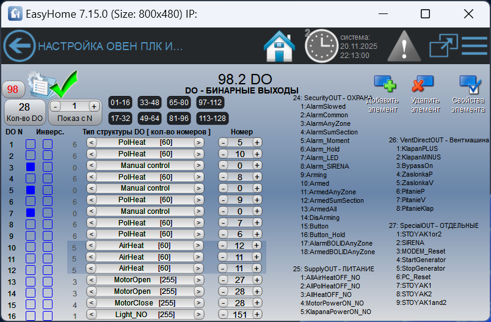Open Свойства элемента properties icon
Screen dimensions: 491x322
(470, 84)
